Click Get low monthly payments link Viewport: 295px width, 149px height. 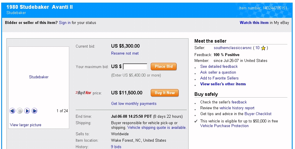click(134, 104)
